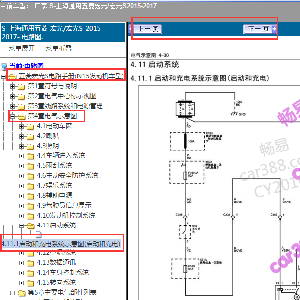Click the folder icon of 4.8辅助电源

tap(30, 196)
